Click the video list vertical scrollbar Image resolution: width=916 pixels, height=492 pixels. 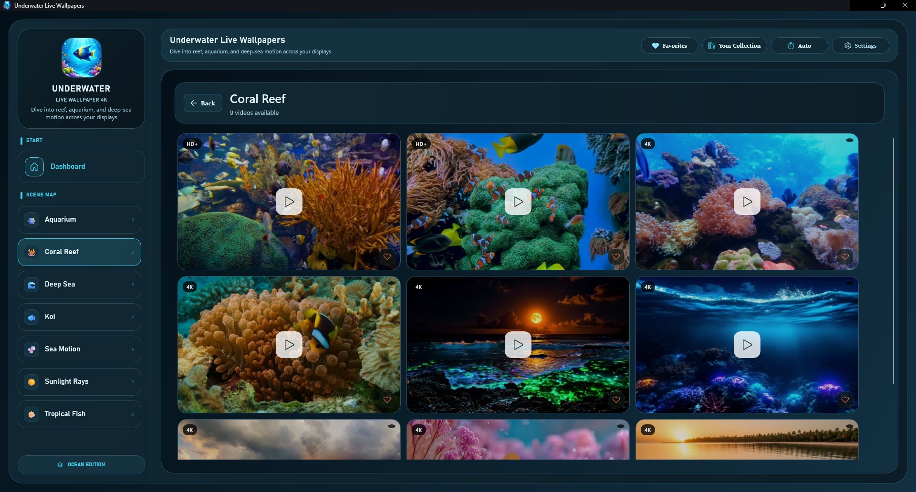[894, 261]
